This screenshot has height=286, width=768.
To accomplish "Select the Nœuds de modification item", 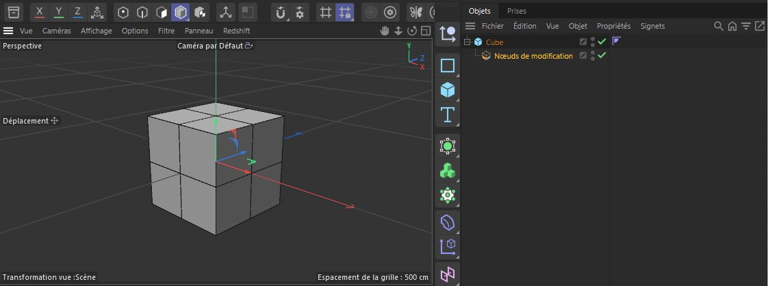I will [x=533, y=56].
